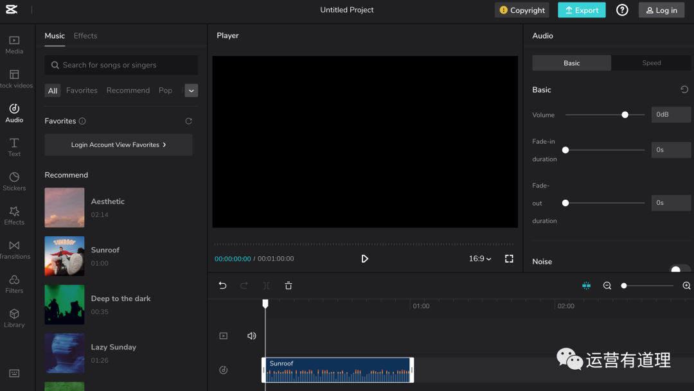Screen dimensions: 694x391
Task: Switch to the Effects tab
Action: 85,36
